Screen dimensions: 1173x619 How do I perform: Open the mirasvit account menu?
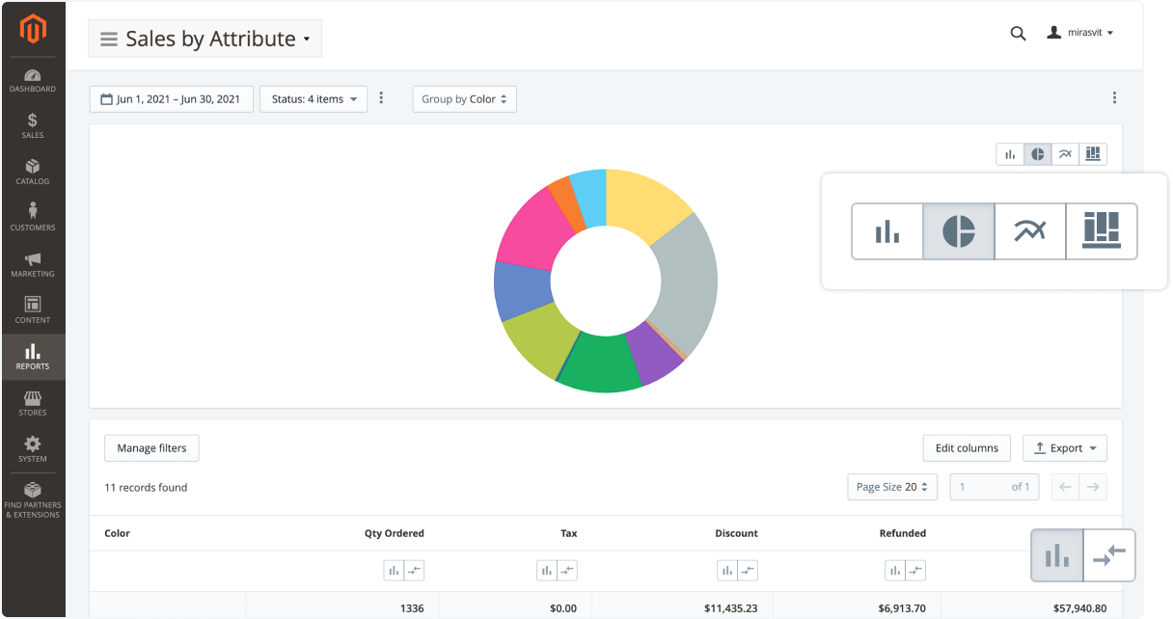click(x=1080, y=33)
